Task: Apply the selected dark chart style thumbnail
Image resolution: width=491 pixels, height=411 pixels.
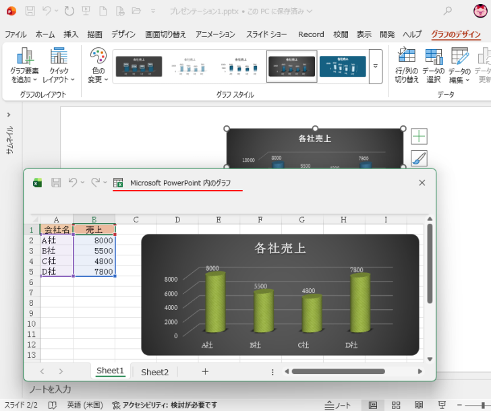Action: (x=291, y=66)
